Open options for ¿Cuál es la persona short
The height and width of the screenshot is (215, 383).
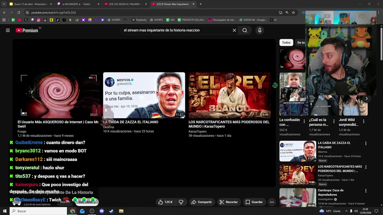pyautogui.click(x=334, y=121)
